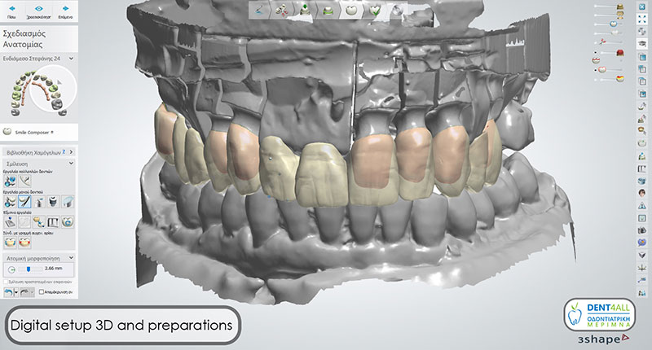Click the zoom-to-fit view icon
Viewport: 652px width, 350px height.
pyautogui.click(x=642, y=19)
